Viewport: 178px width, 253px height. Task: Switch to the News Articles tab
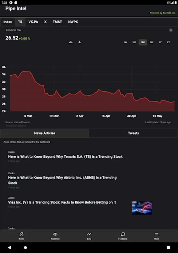pos(44,133)
